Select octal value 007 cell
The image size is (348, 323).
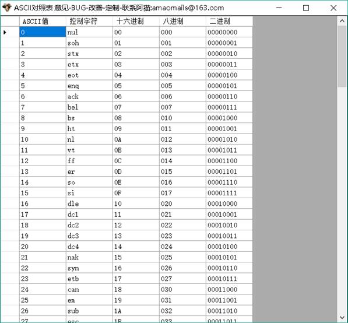tap(182, 107)
